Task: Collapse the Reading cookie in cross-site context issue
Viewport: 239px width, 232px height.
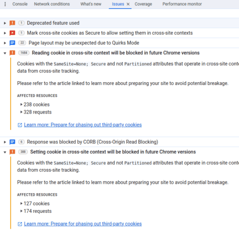Action: click(5, 53)
